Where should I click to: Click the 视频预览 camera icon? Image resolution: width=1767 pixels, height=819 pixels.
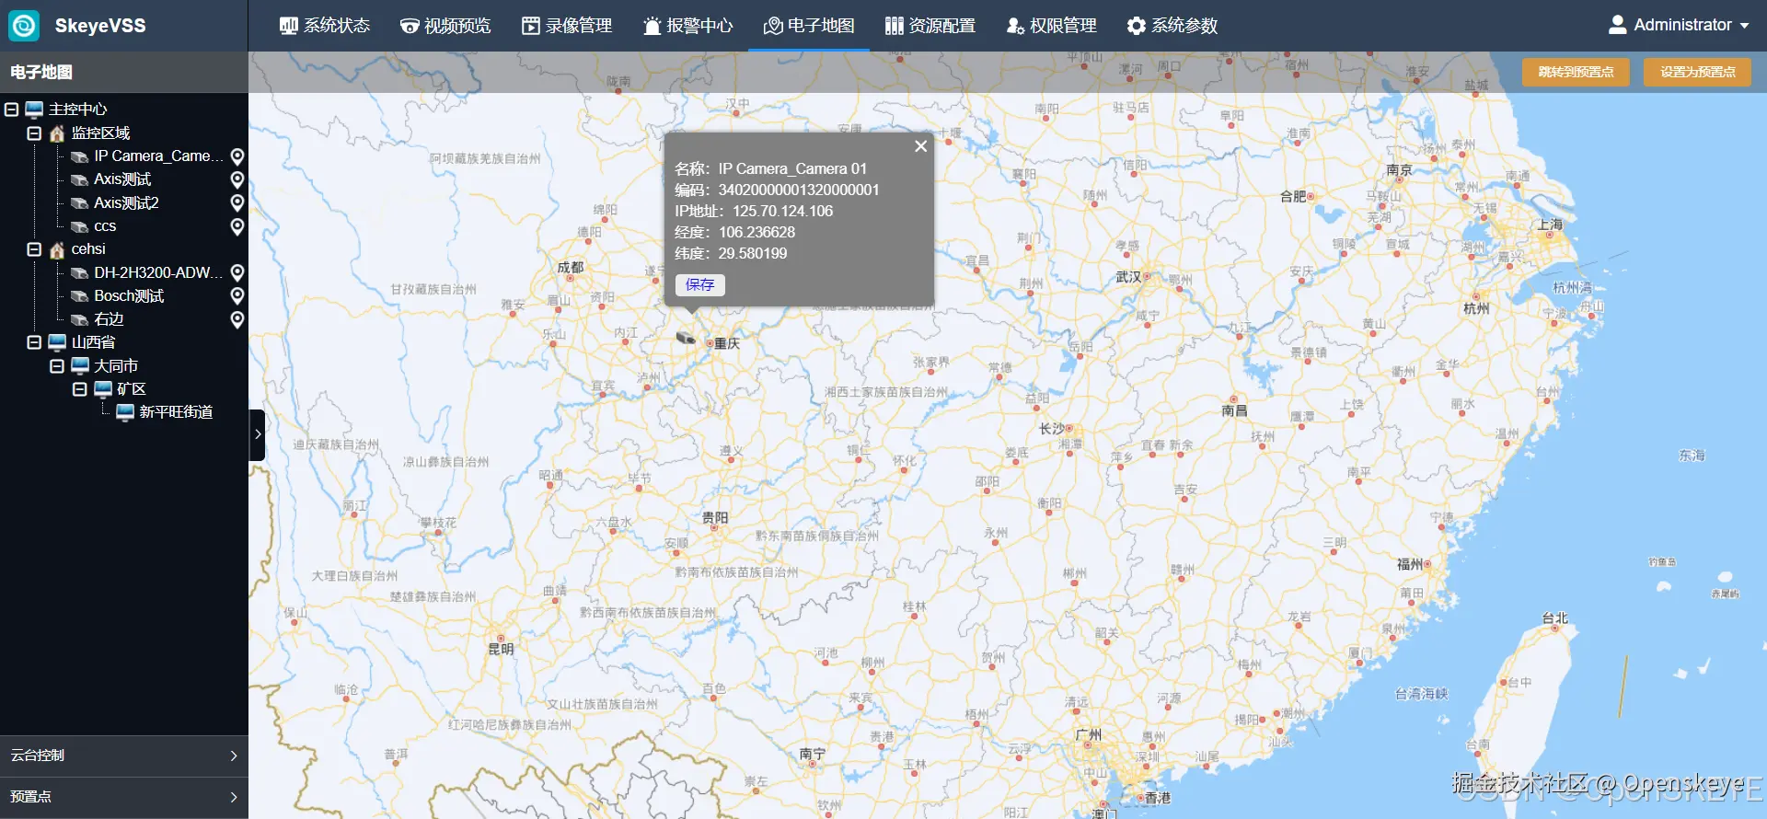(x=410, y=26)
